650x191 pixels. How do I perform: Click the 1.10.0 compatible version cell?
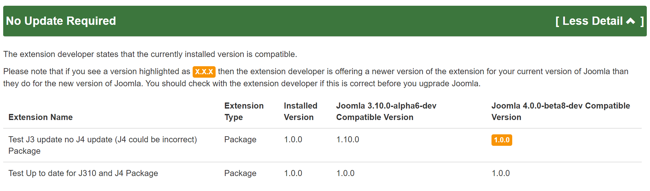[x=348, y=139]
